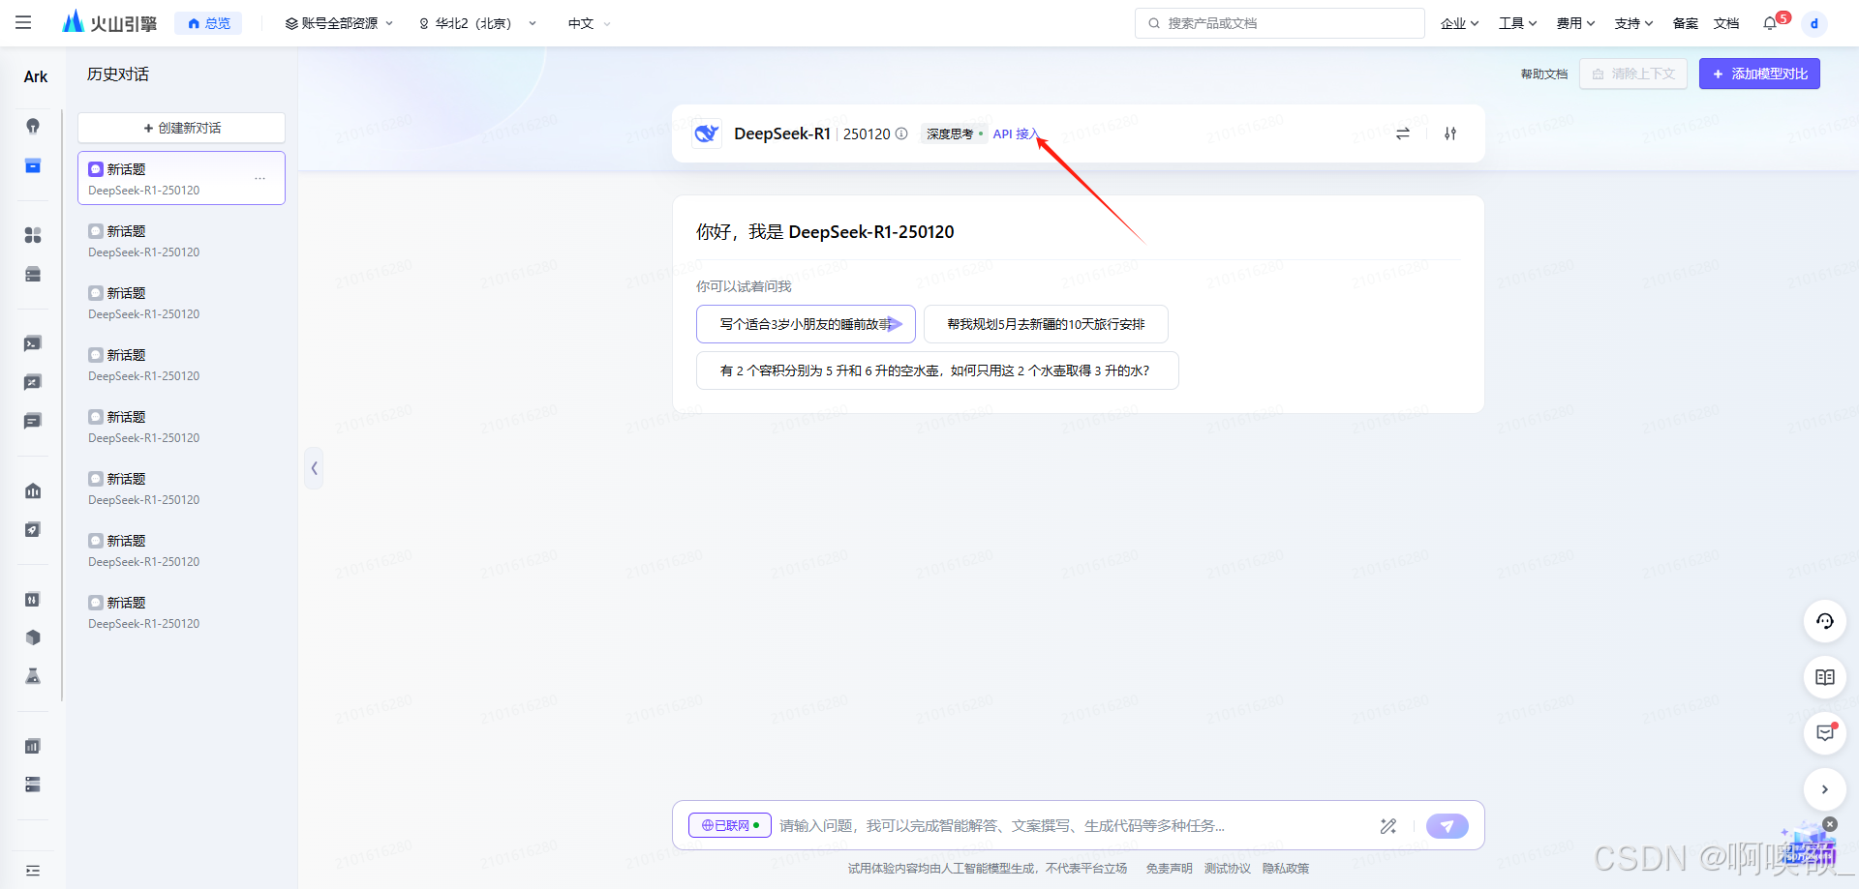Open the terminal-prompt chat sidebar icon
Screen dimensions: 1859x889
(33, 343)
